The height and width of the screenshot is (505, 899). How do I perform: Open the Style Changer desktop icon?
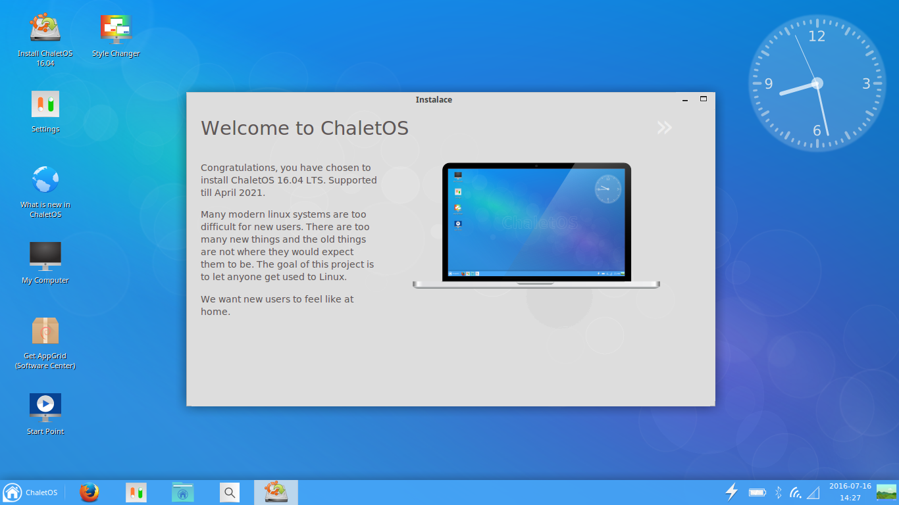(116, 36)
